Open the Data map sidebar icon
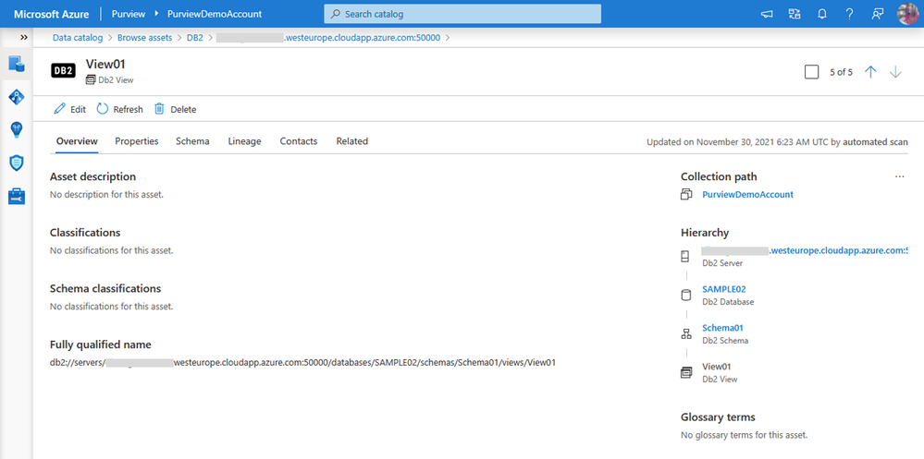The width and height of the screenshot is (924, 459). click(x=17, y=96)
